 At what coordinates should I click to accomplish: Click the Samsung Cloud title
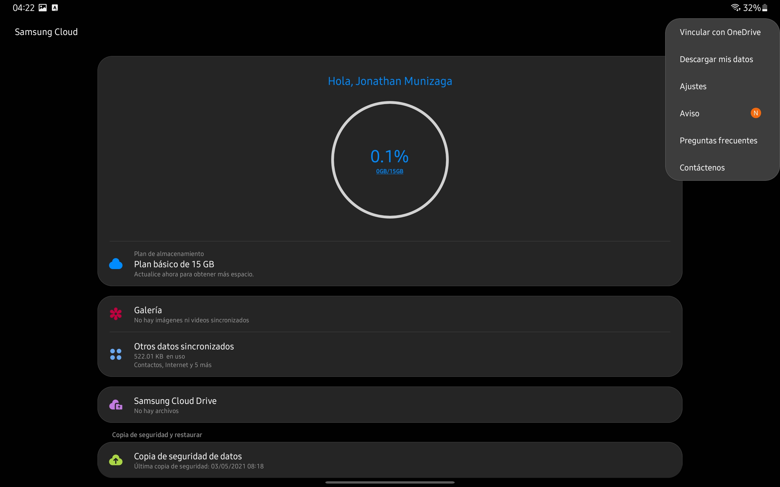point(46,32)
